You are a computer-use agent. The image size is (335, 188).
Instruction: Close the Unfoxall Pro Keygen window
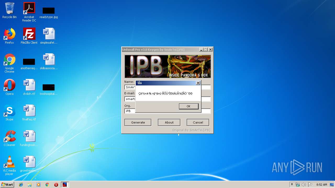(x=210, y=49)
